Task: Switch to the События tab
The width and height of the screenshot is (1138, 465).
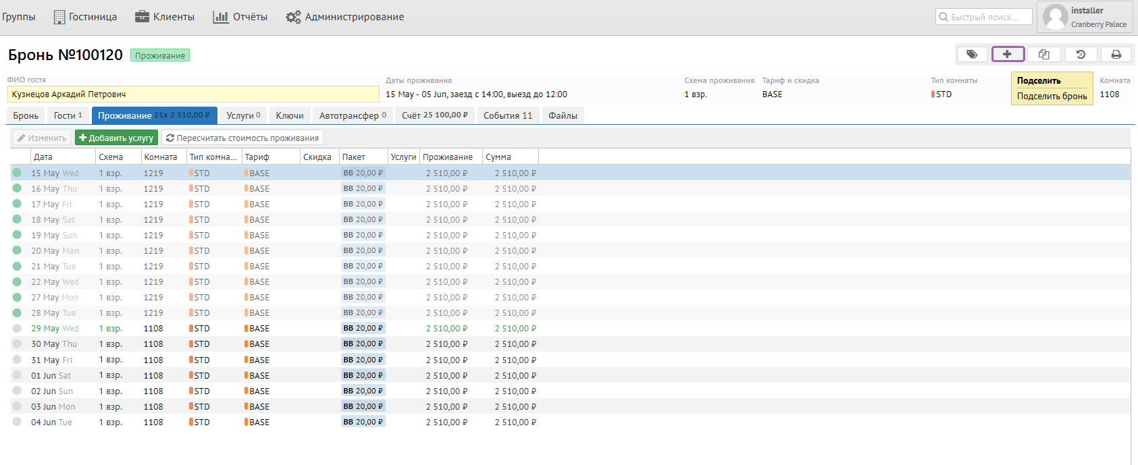Action: (508, 115)
